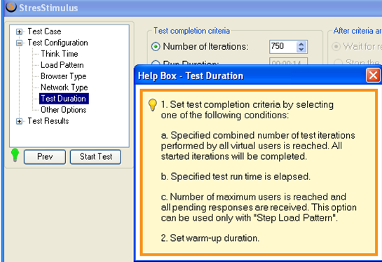Screen dimensions: 382x262
Task: Select the Run Duration radio button
Action: point(156,63)
